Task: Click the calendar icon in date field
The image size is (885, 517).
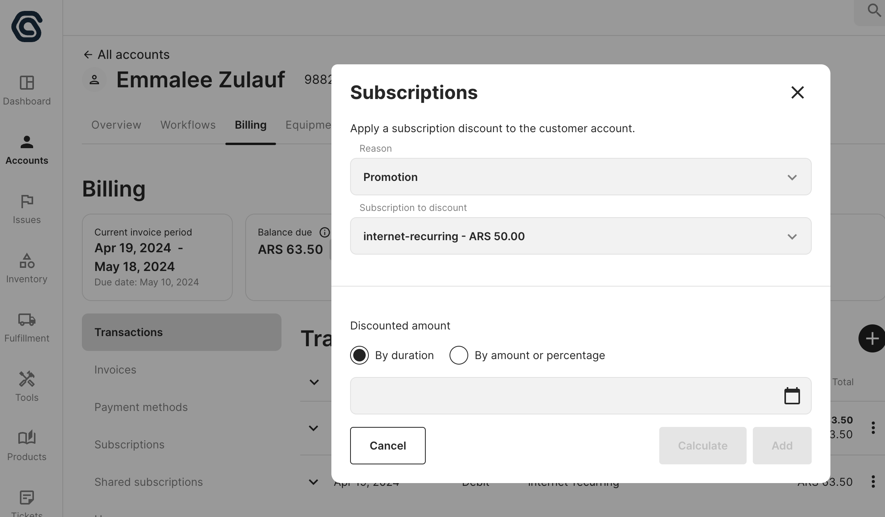Action: coord(792,396)
